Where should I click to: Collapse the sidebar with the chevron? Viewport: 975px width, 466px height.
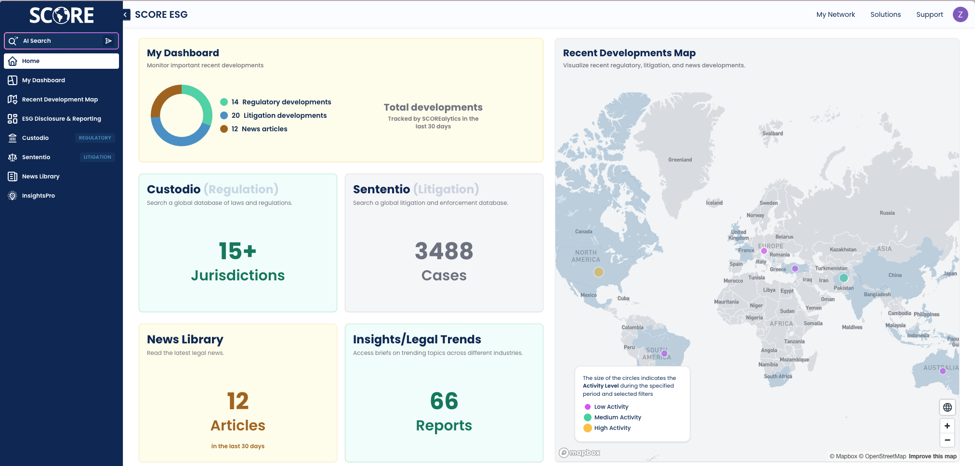pyautogui.click(x=126, y=14)
